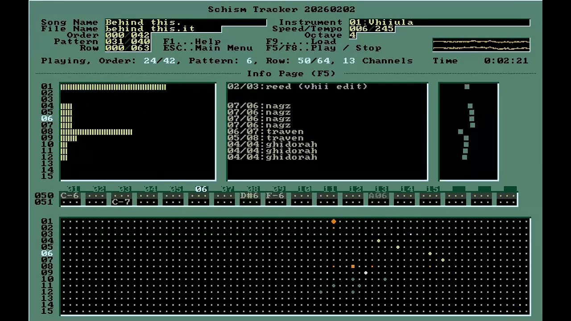
Task: Click the Row total value 063
Action: point(140,48)
